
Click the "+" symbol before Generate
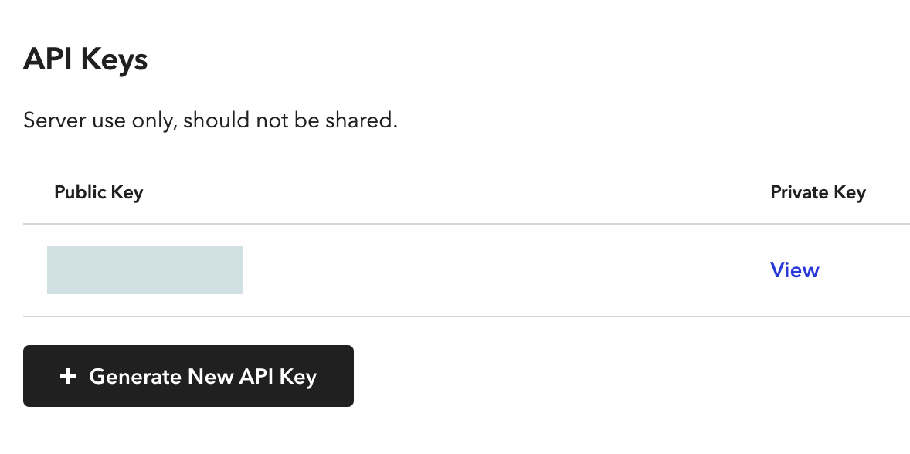pyautogui.click(x=68, y=376)
